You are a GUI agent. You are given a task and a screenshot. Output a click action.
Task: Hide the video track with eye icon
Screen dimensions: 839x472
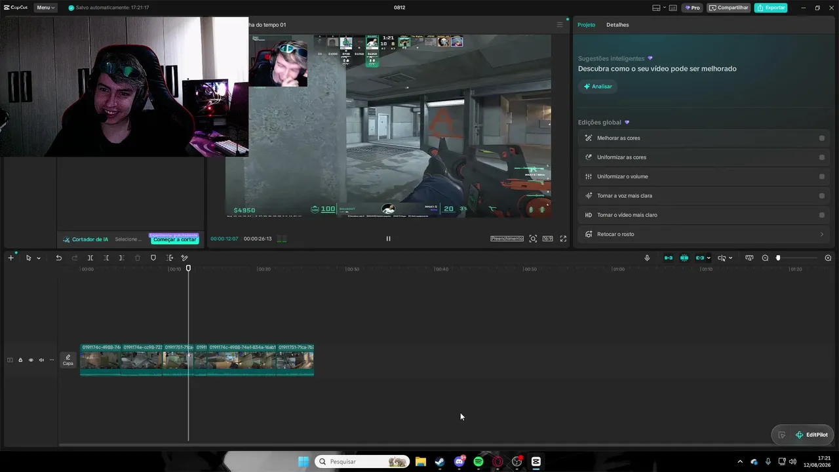click(31, 360)
